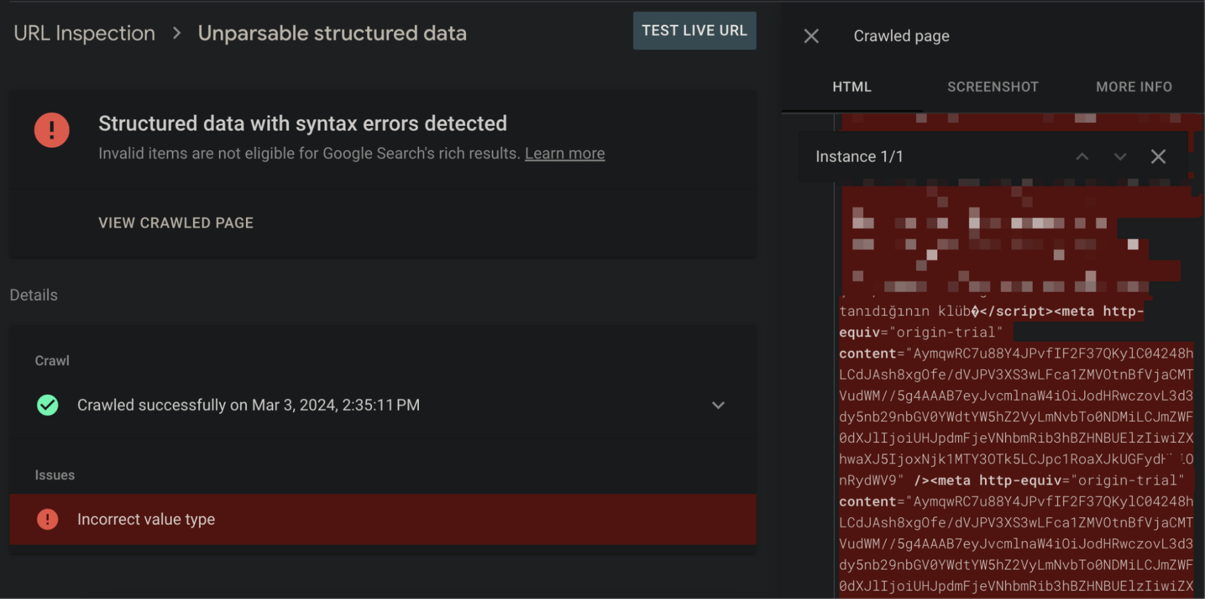
Task: Open the Learn more link
Action: [565, 154]
